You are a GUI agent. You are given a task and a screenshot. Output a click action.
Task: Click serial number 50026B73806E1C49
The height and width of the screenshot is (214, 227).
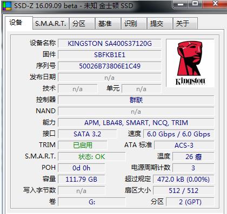click(110, 66)
